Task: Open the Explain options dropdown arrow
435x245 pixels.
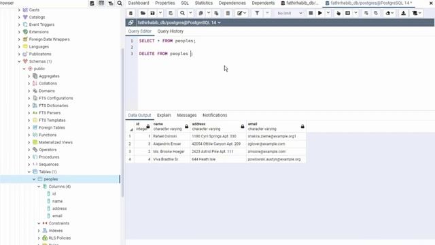Action: tap(355, 13)
